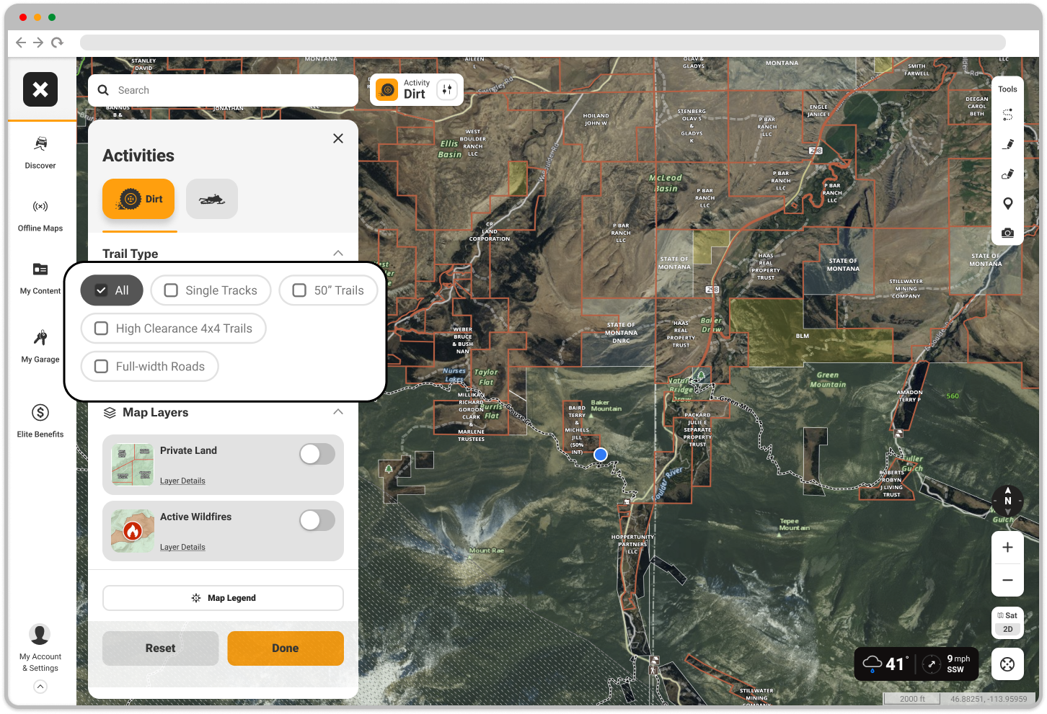Click the browser address bar

point(542,43)
